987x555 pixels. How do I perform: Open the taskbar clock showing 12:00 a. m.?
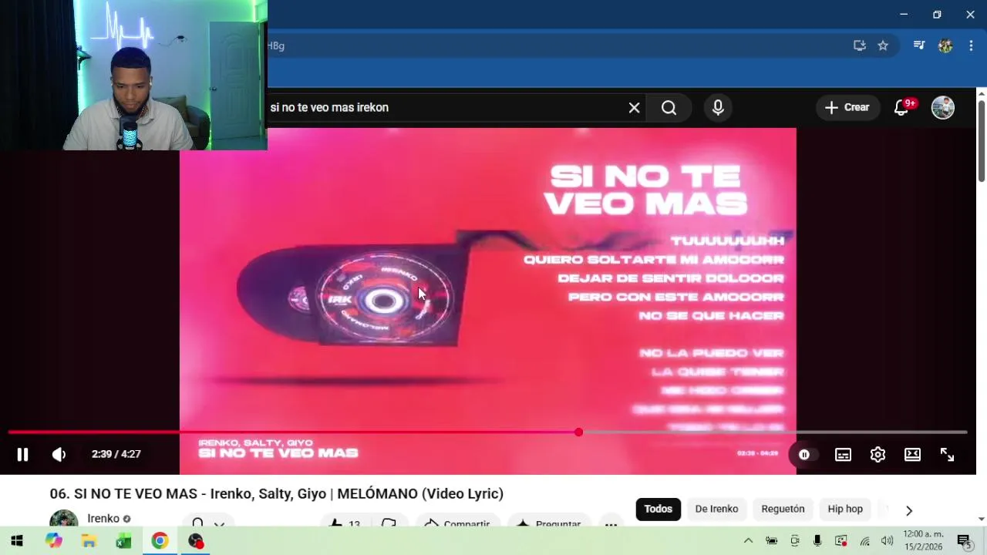click(924, 540)
